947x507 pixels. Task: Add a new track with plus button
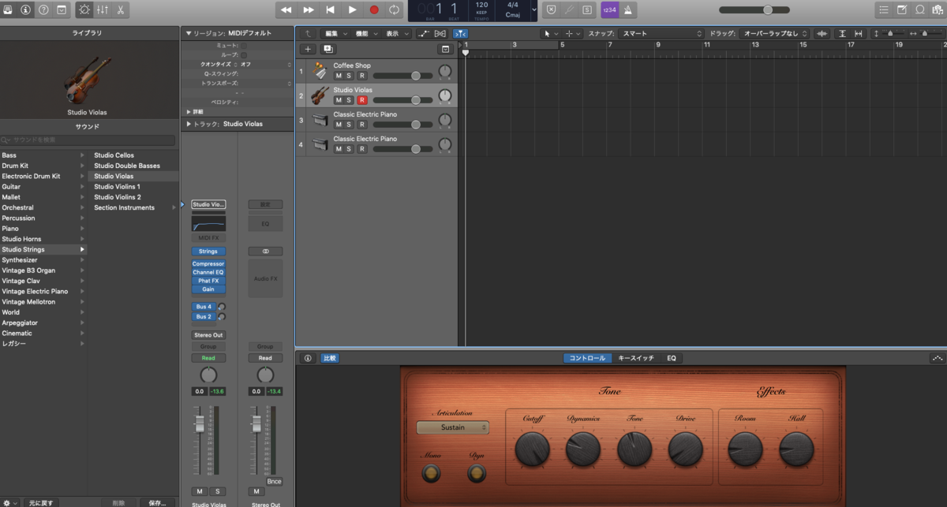pos(309,49)
